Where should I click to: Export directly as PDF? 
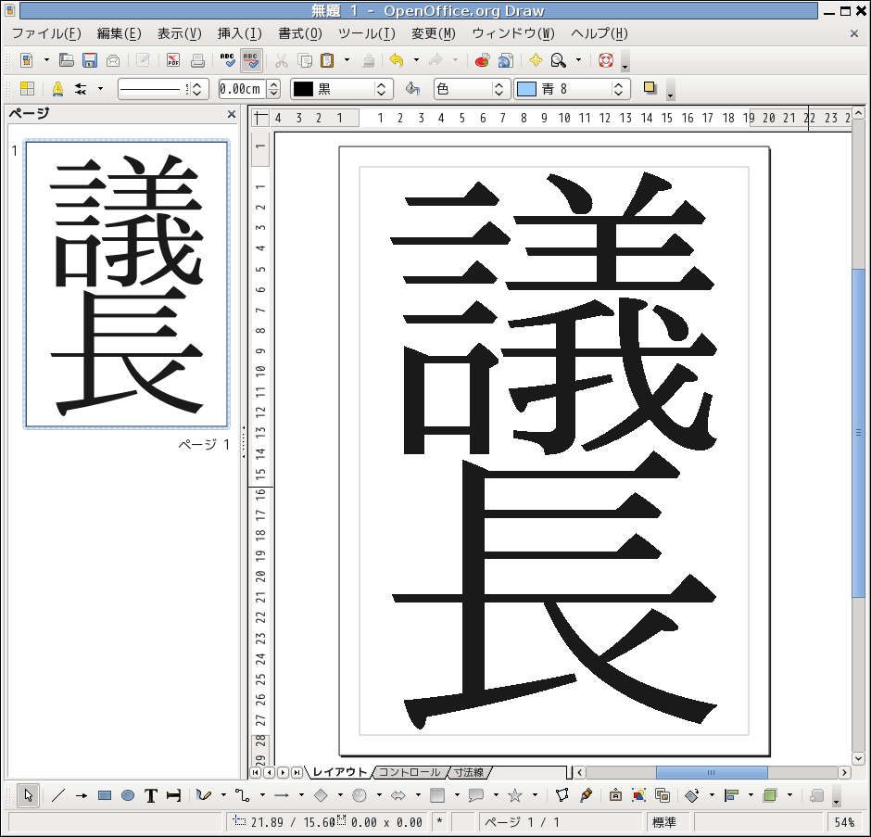click(173, 60)
